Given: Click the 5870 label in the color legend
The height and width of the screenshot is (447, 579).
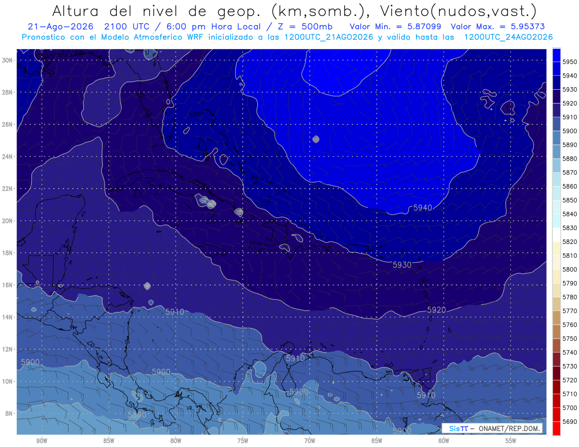Looking at the screenshot, I should 570,172.
